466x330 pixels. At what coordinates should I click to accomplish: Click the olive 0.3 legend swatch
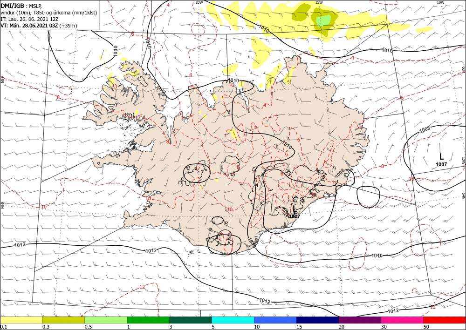(63, 320)
